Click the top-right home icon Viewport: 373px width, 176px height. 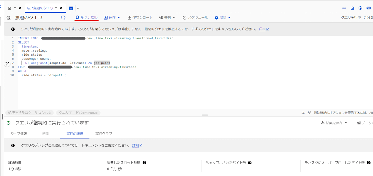[x=352, y=8]
